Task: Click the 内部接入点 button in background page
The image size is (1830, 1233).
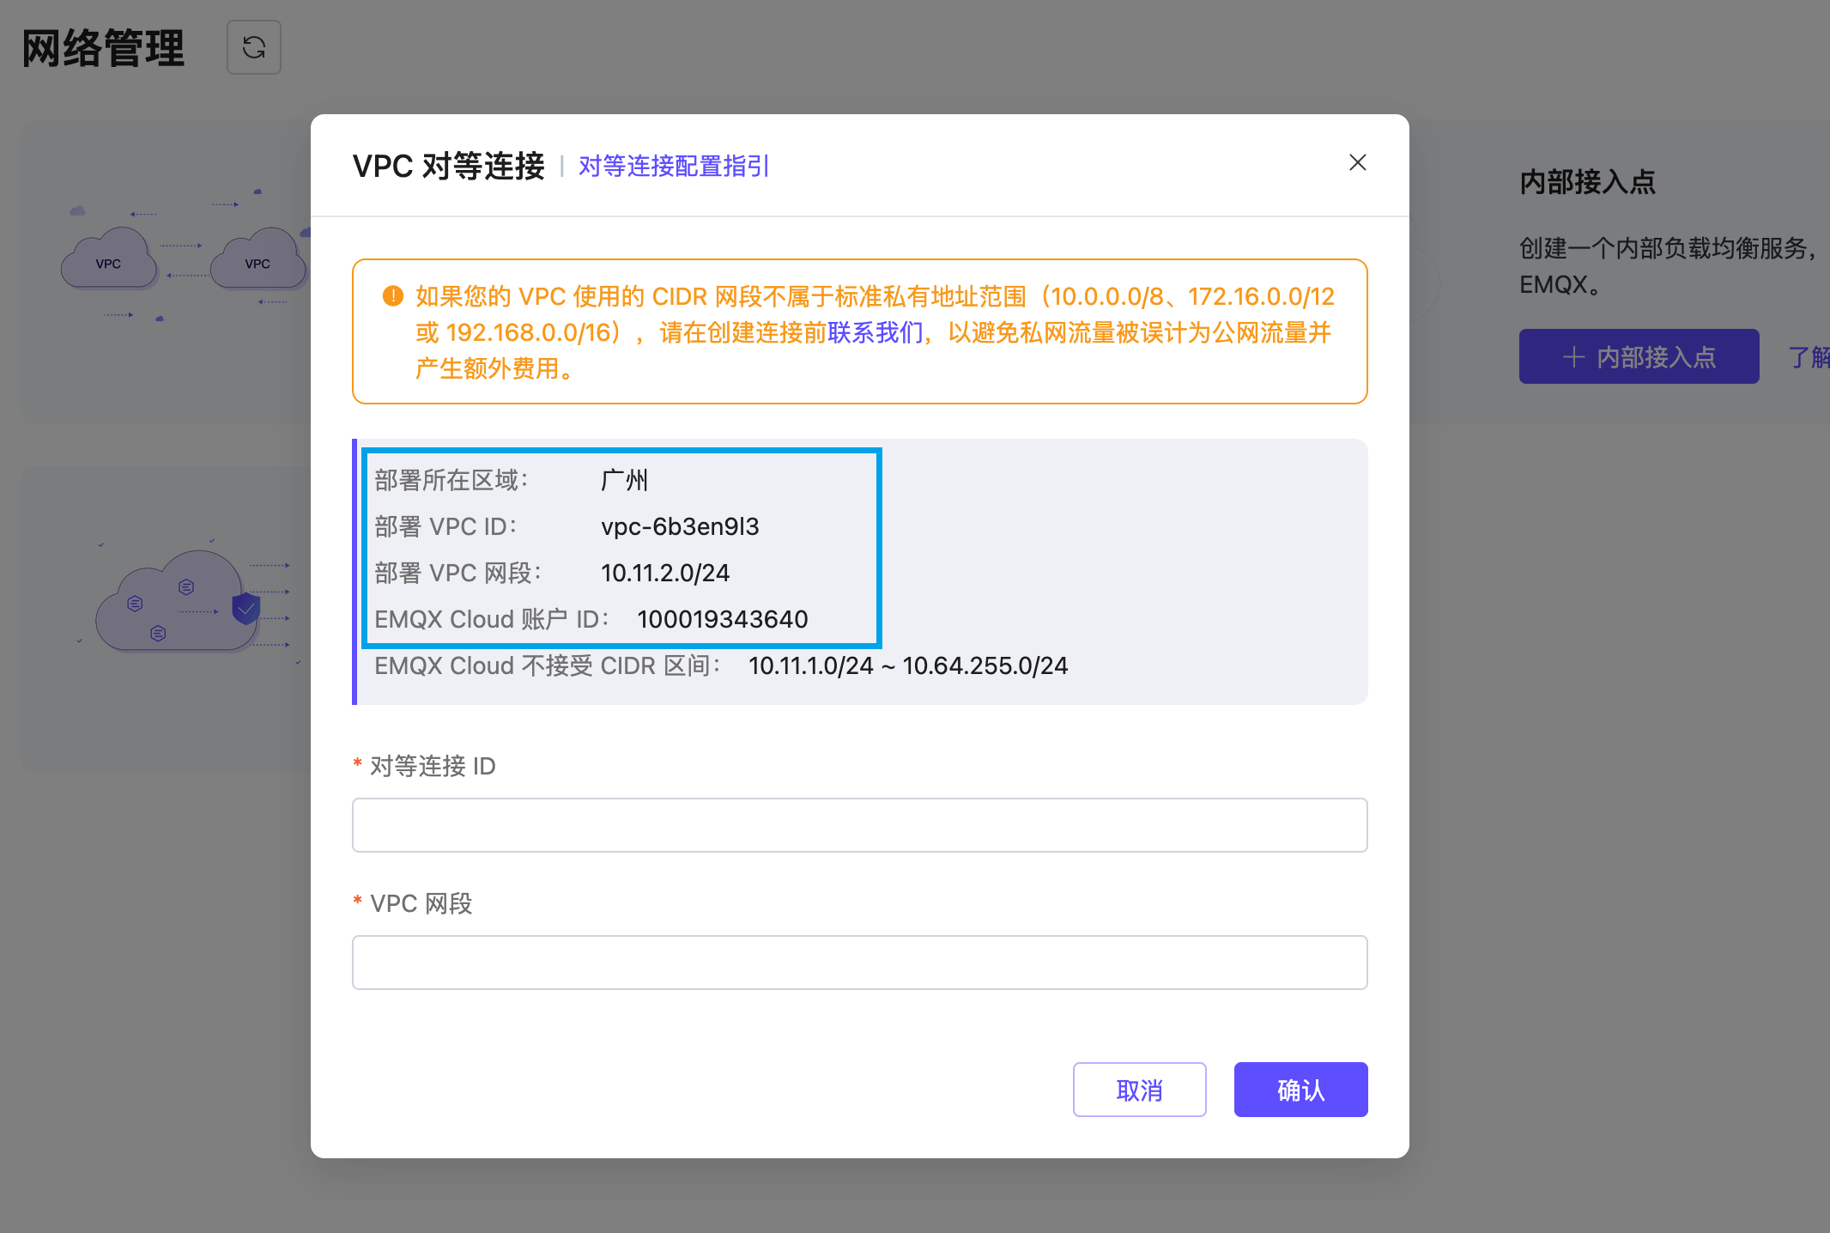Action: tap(1639, 356)
